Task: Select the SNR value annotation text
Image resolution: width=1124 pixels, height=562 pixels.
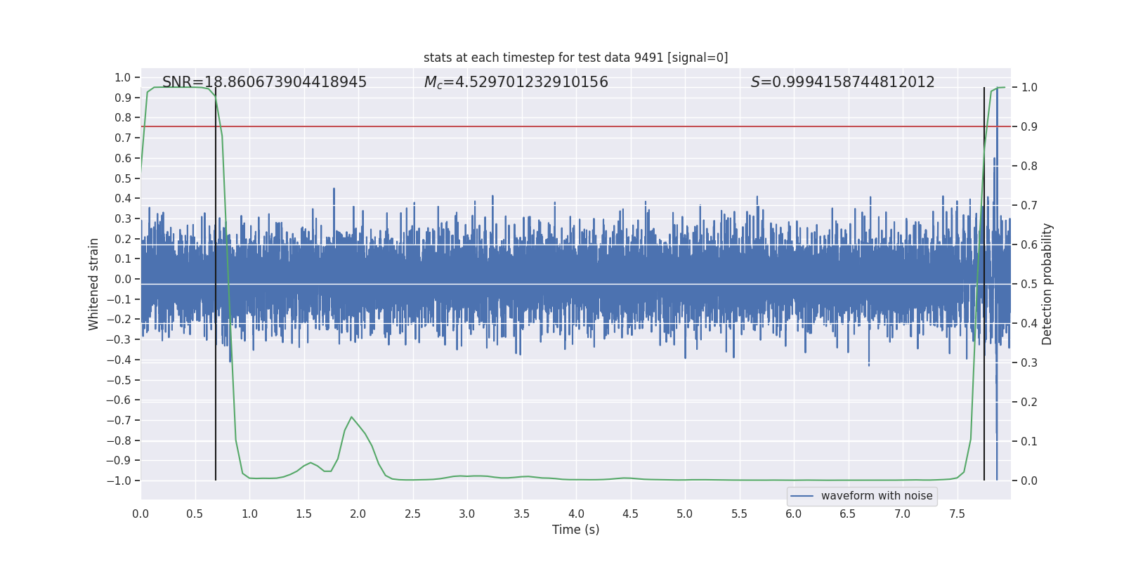Action: pyautogui.click(x=264, y=82)
